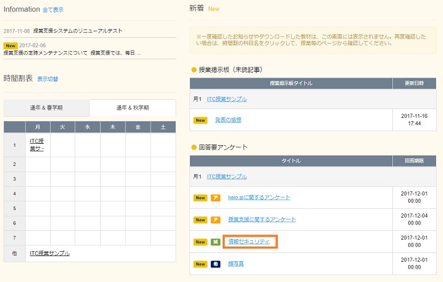This screenshot has width=443, height=282.
Task: Open keio.jpに関するアンケート link
Action: (x=259, y=197)
